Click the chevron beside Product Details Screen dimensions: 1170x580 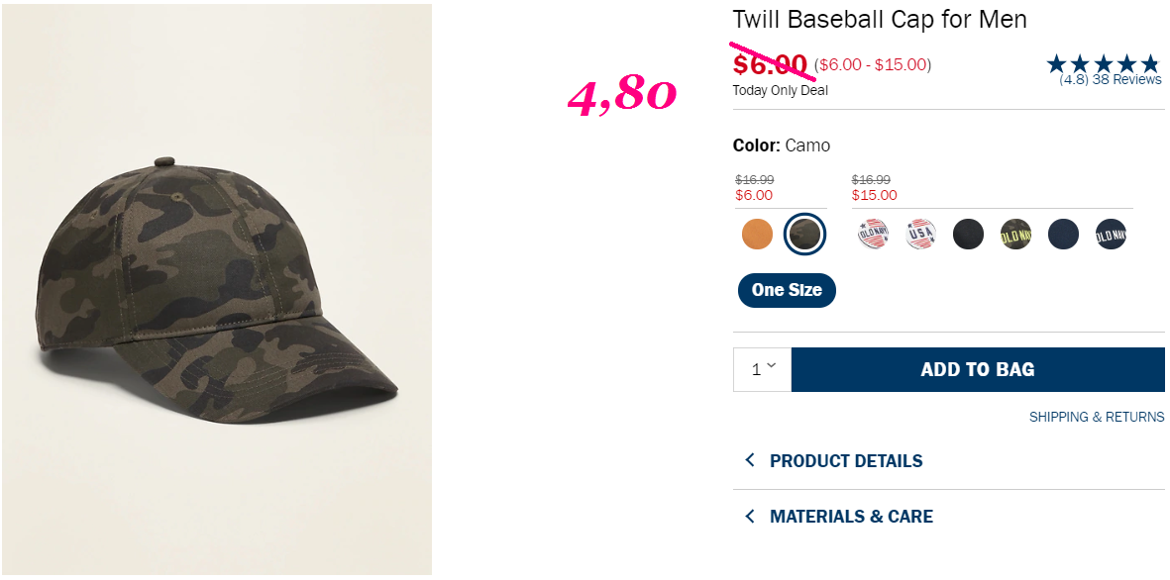point(750,460)
